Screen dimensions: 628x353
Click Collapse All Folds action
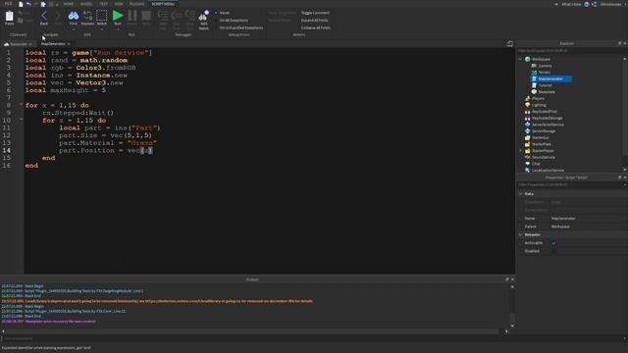[316, 28]
